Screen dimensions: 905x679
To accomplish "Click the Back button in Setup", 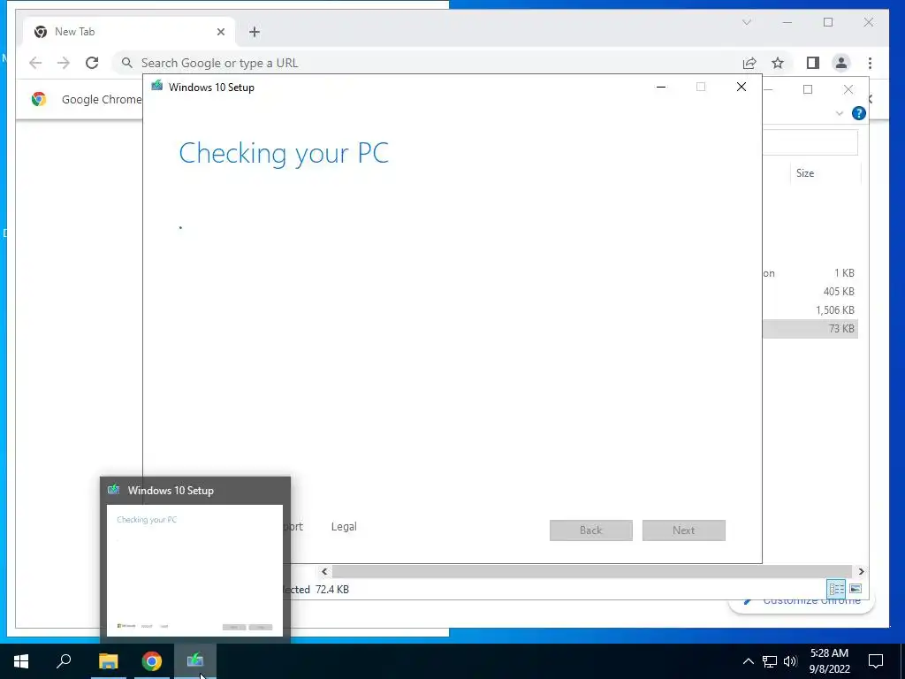I will point(591,530).
